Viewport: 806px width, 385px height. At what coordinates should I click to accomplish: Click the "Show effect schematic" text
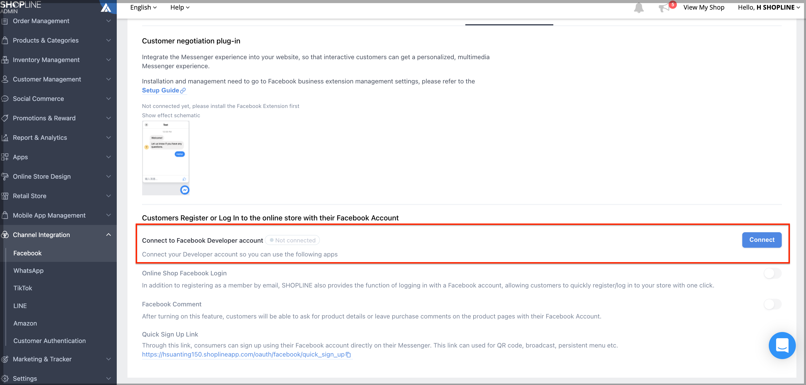click(171, 115)
